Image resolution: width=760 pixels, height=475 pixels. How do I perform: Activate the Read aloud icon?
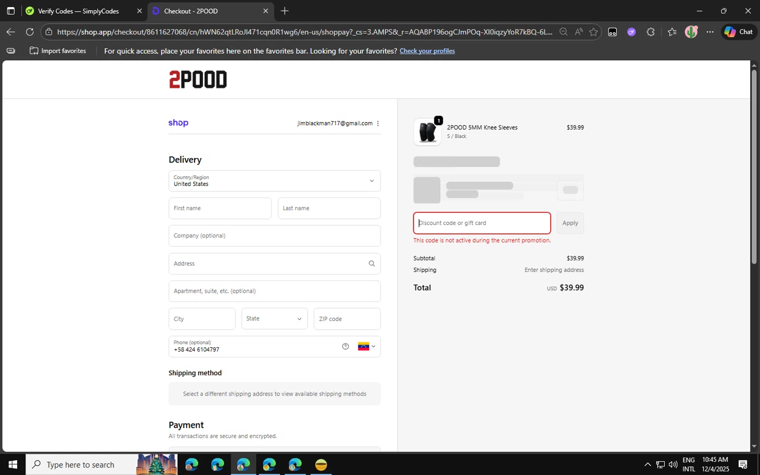click(x=579, y=32)
